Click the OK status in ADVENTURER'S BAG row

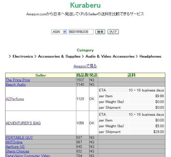click(x=92, y=123)
